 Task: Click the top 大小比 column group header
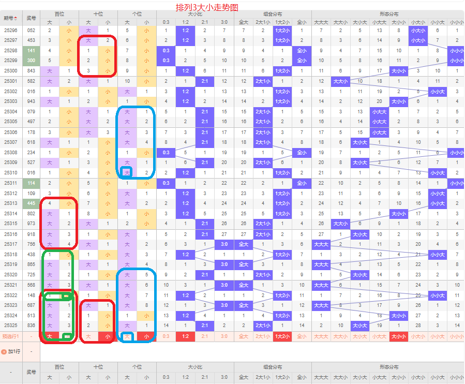195,14
